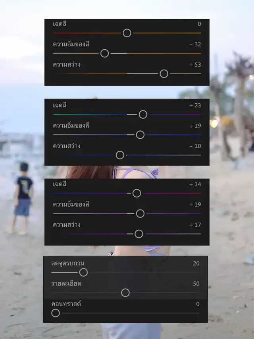Click the purple luminance slider handle at +17
This screenshot has height=339, width=254.
139,234
